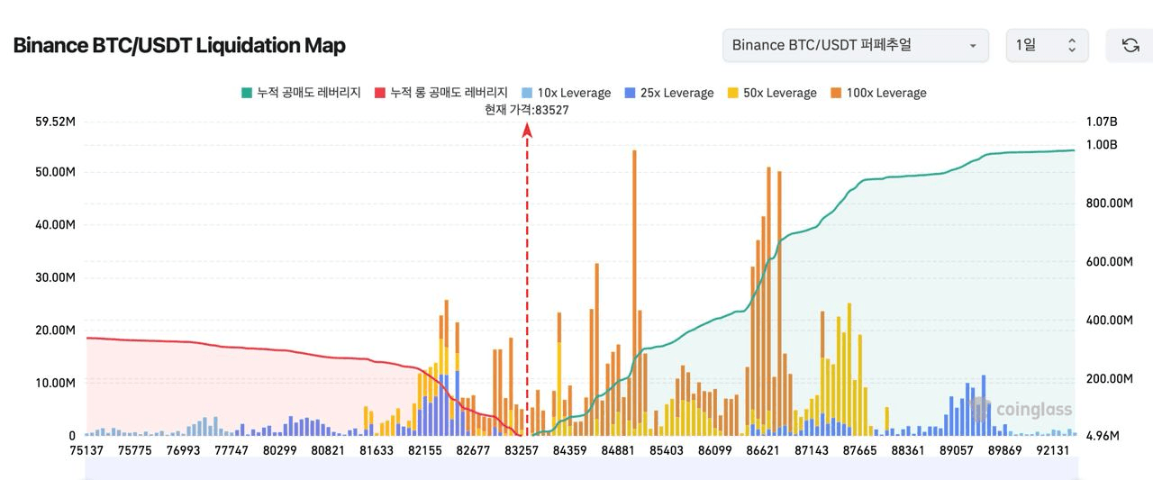The image size is (1153, 480).
Task: Click the 30.00M left axis label
Action: (x=56, y=277)
